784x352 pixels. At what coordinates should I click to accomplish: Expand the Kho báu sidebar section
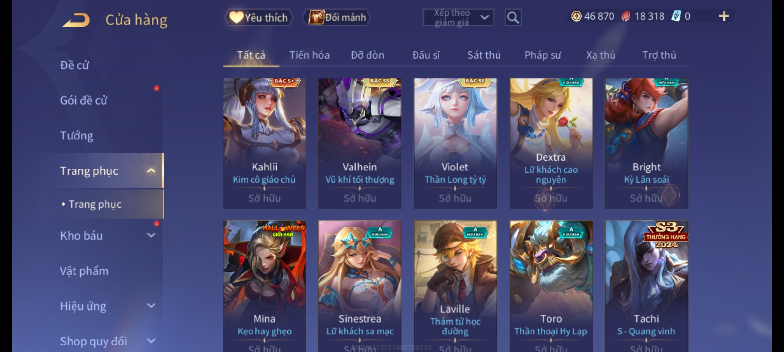point(151,235)
